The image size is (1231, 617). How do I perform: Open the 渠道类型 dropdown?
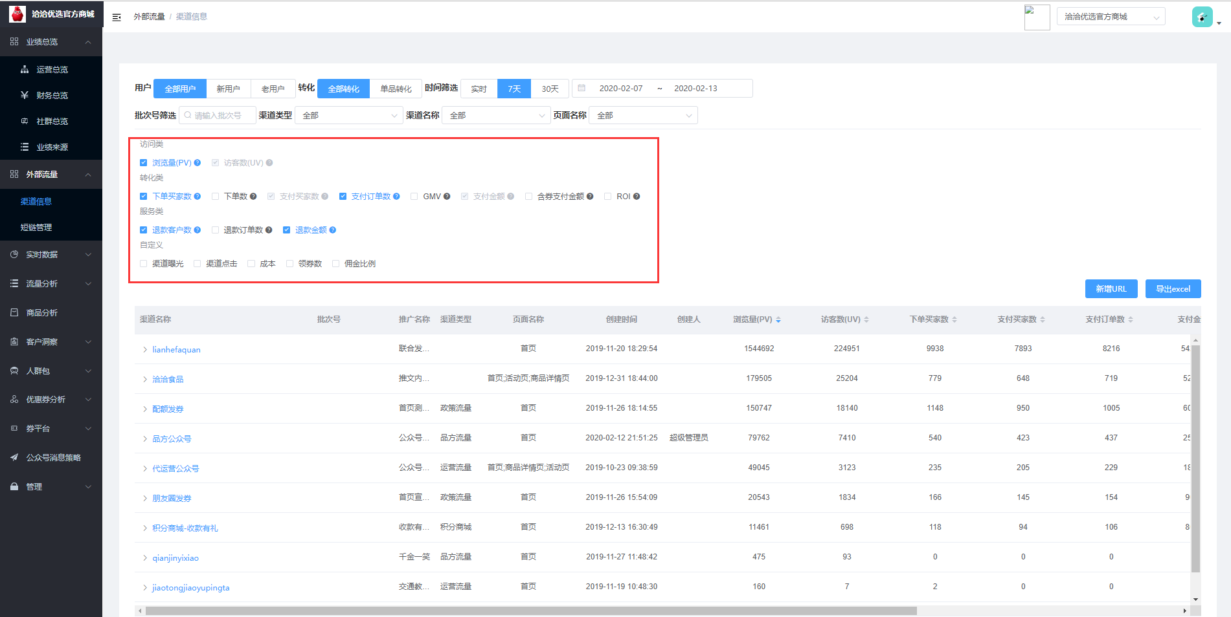349,116
